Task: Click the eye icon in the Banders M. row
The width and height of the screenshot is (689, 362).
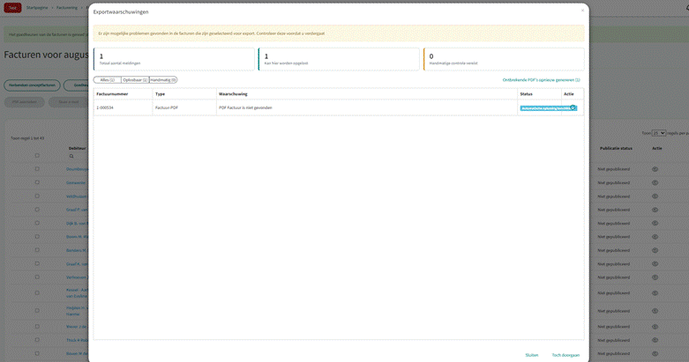Action: pos(655,250)
